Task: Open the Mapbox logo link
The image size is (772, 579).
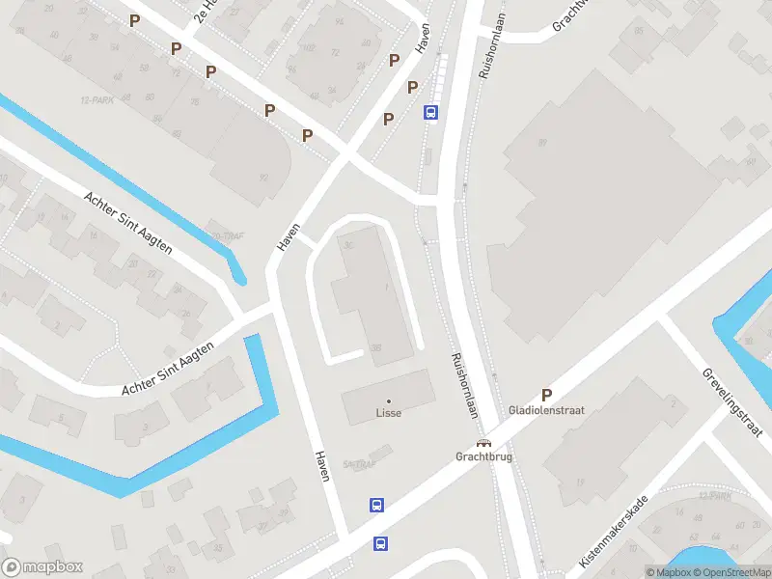Action: 41,566
